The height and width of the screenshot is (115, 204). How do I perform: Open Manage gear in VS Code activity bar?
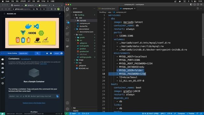pyautogui.click(x=67, y=109)
